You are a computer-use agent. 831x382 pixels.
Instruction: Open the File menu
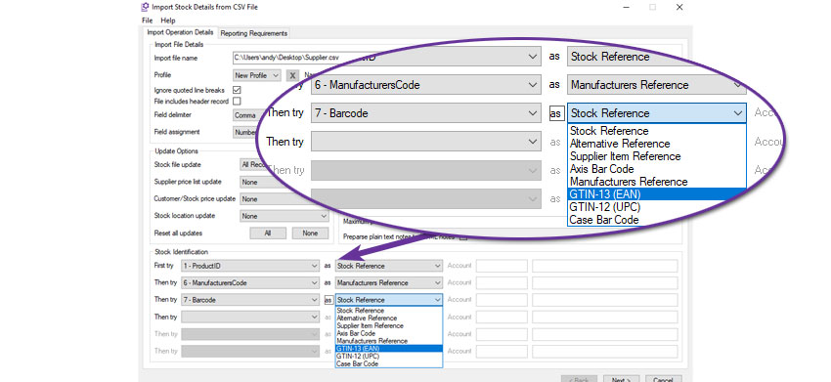[x=147, y=21]
